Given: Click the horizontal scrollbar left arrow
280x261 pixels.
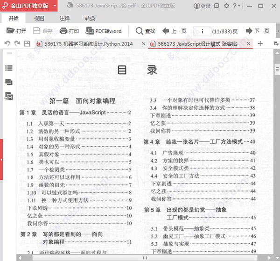Looking at the screenshot, I should click(20, 258).
